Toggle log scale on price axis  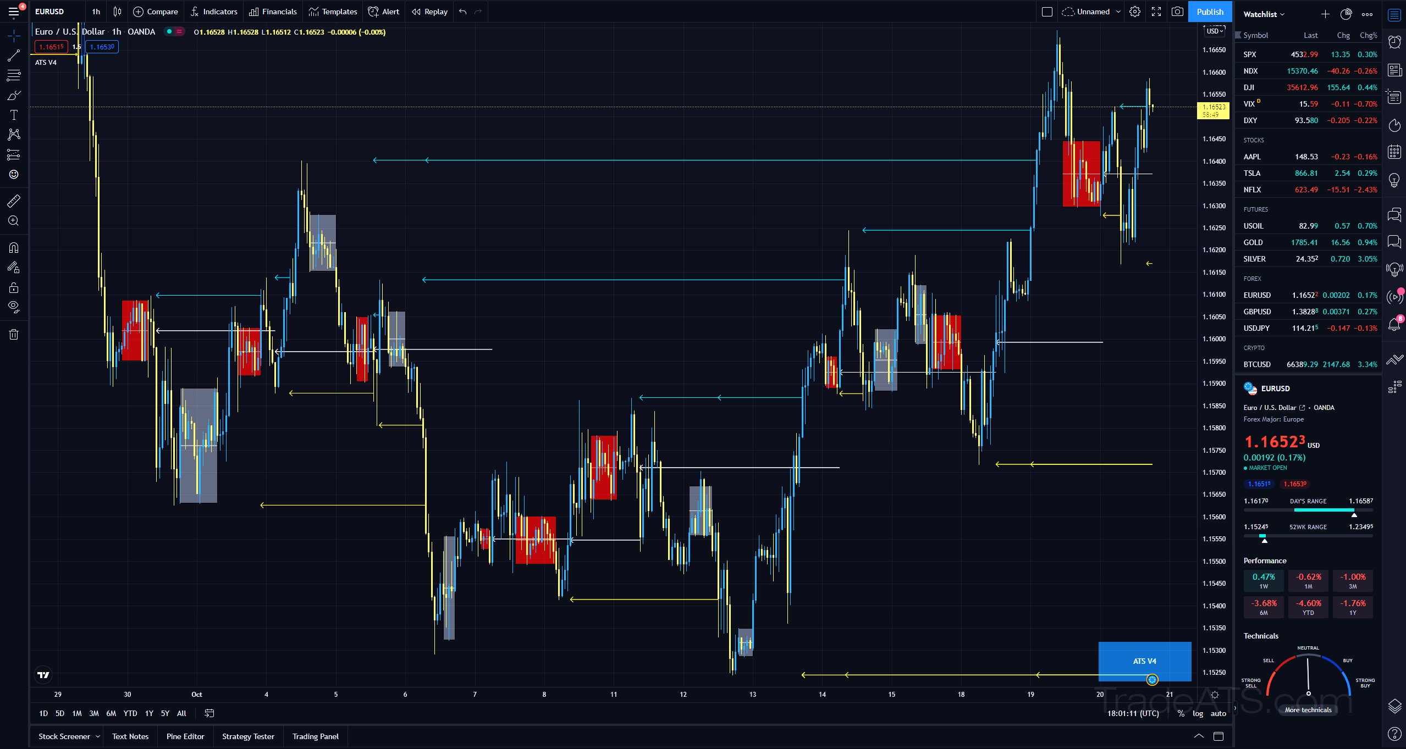(1198, 713)
